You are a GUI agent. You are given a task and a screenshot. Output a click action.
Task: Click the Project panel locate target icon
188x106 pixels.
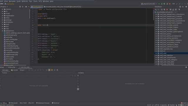(x=20, y=7)
